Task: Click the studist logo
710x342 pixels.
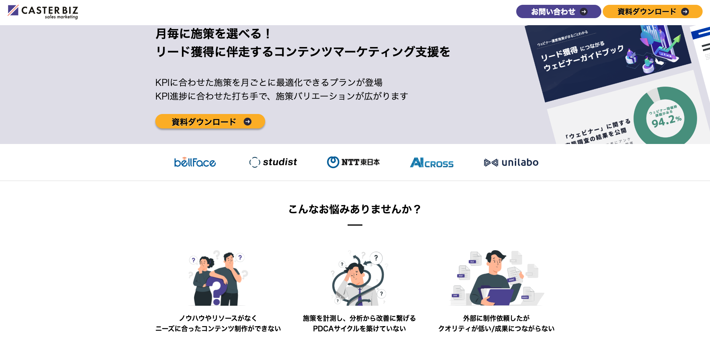Action: click(x=273, y=162)
